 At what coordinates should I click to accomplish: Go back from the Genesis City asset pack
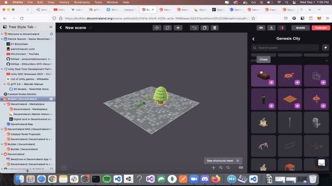click(x=254, y=39)
